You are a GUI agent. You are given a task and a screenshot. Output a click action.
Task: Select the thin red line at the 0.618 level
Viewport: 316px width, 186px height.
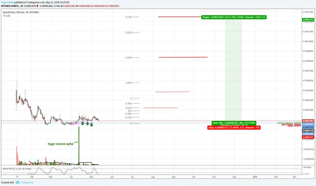tap(160, 108)
